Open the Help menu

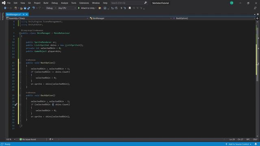pyautogui.click(x=105, y=3)
